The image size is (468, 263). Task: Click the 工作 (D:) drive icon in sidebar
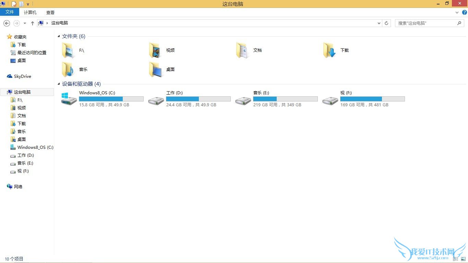[x=13, y=155]
